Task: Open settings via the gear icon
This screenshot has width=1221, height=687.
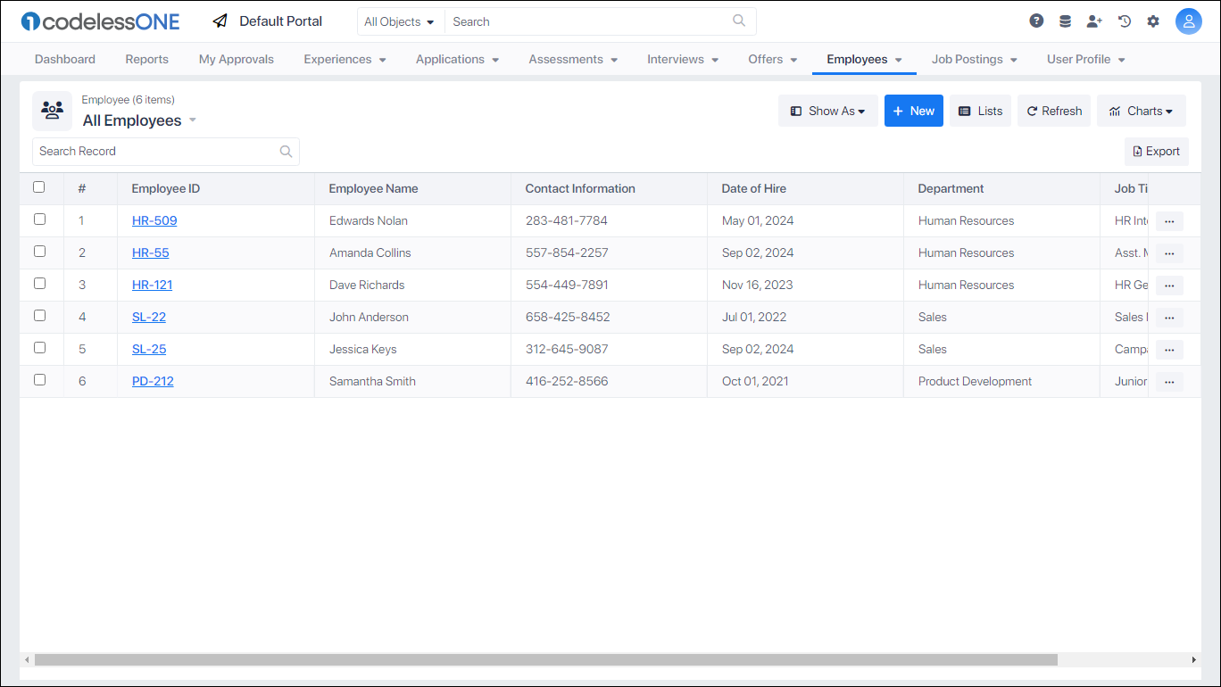Action: (x=1153, y=20)
